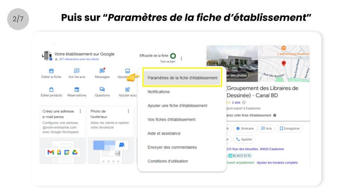Open Voir les avis icon
The height and width of the screenshot is (196, 349).
[77, 71]
